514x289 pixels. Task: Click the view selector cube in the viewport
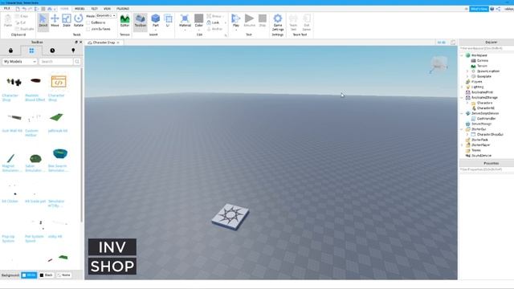(x=439, y=64)
